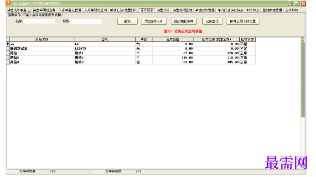Click the 单位 column header
Screen dimensions: 316x177
pyautogui.click(x=144, y=40)
